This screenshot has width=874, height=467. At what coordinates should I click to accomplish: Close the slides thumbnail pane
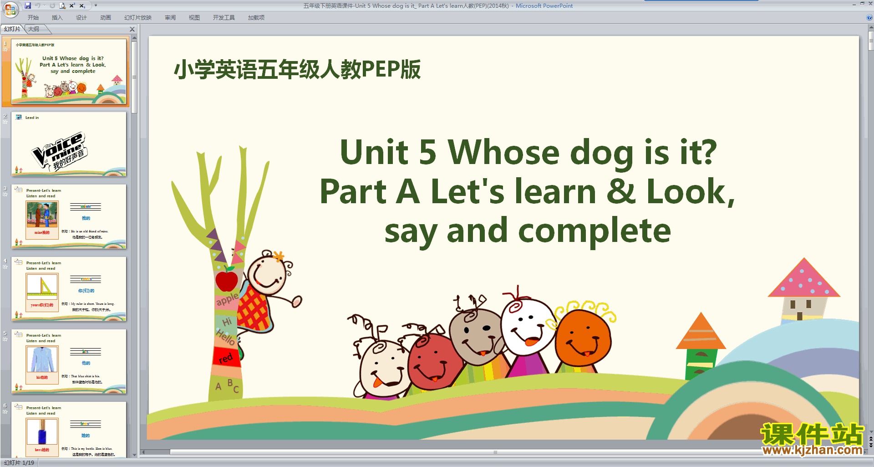coord(132,29)
